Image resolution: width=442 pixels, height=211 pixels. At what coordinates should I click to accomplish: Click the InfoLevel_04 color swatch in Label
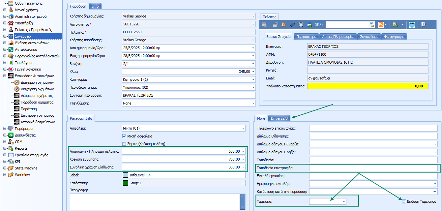(x=126, y=175)
